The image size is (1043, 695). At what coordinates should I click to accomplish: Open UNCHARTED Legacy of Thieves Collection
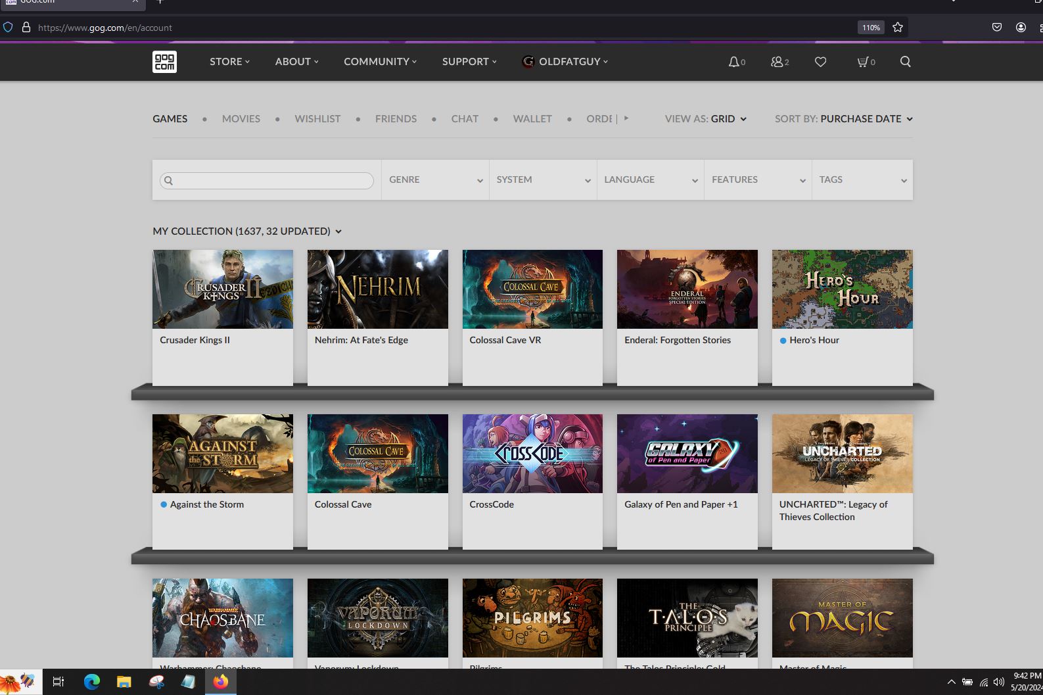click(843, 481)
